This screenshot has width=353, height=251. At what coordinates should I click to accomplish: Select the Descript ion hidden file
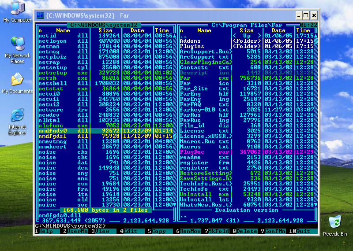(247, 73)
